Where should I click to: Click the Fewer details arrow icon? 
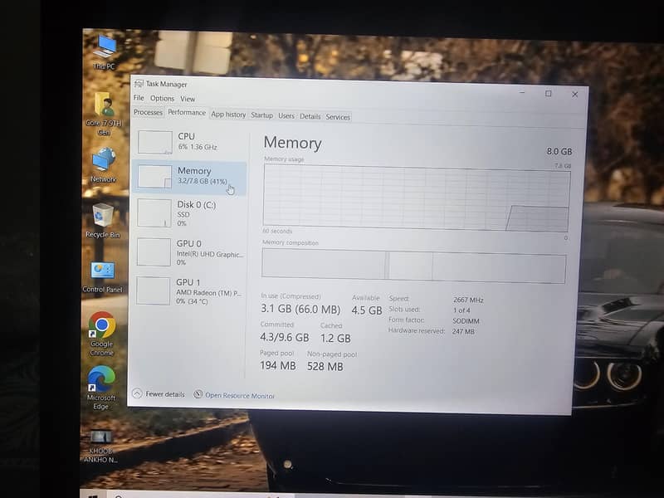[x=137, y=393]
